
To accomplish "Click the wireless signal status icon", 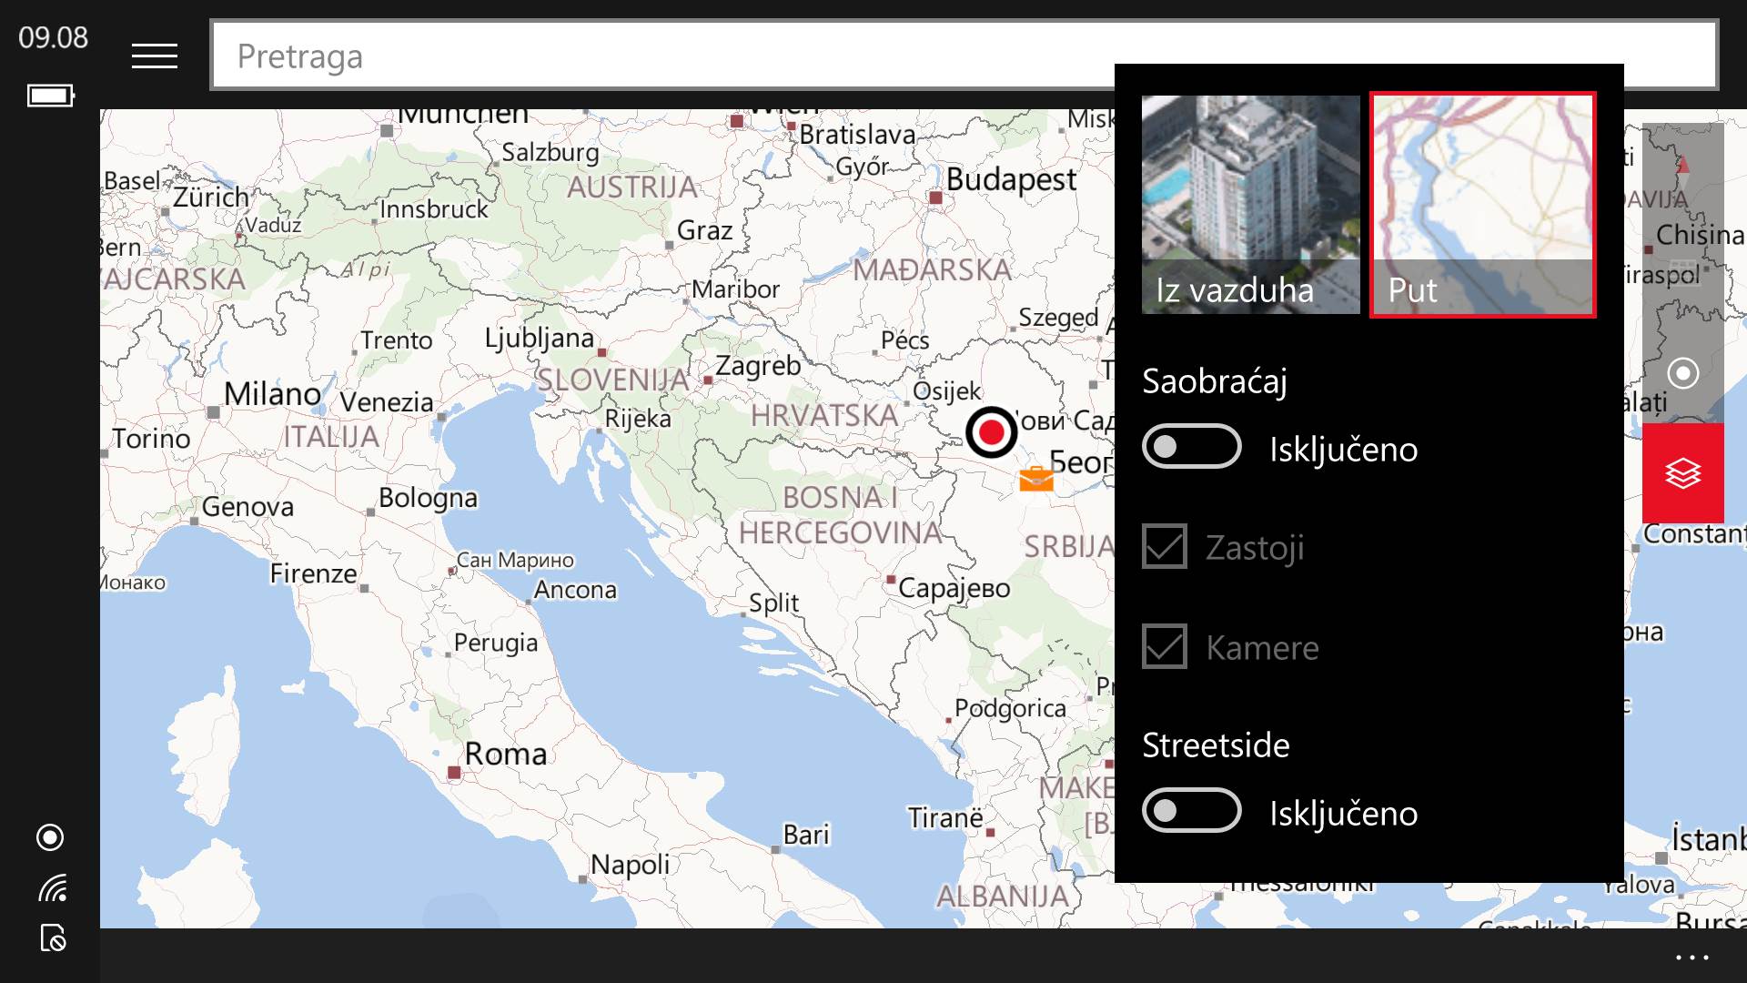I will 52,887.
